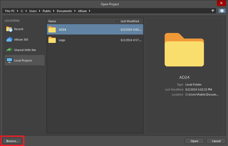228x146 pixels.
Task: Toggle the info preview pane button
Action: click(x=222, y=11)
